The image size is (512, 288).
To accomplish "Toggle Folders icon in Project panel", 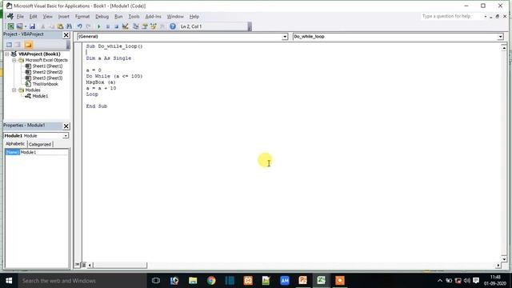I will (29, 45).
